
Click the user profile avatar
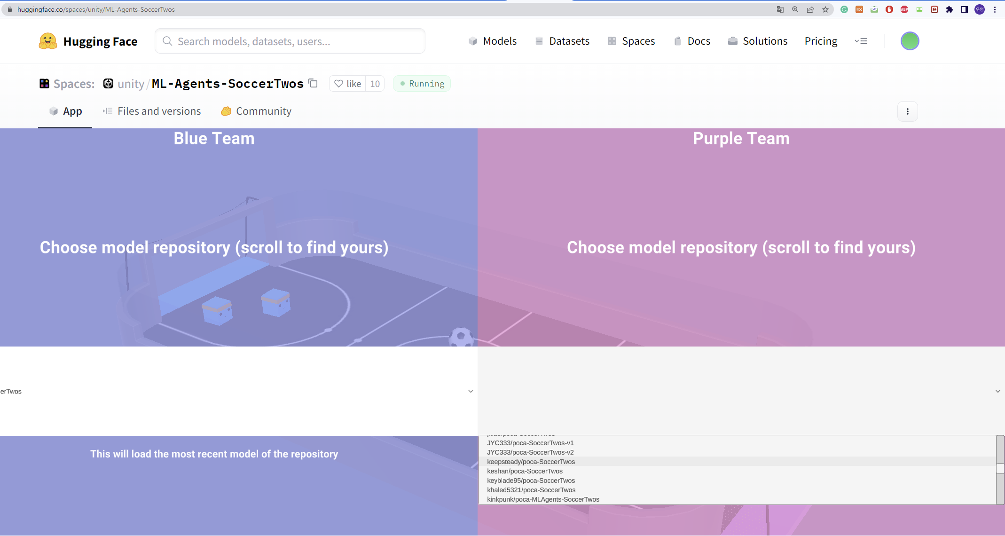tap(910, 41)
